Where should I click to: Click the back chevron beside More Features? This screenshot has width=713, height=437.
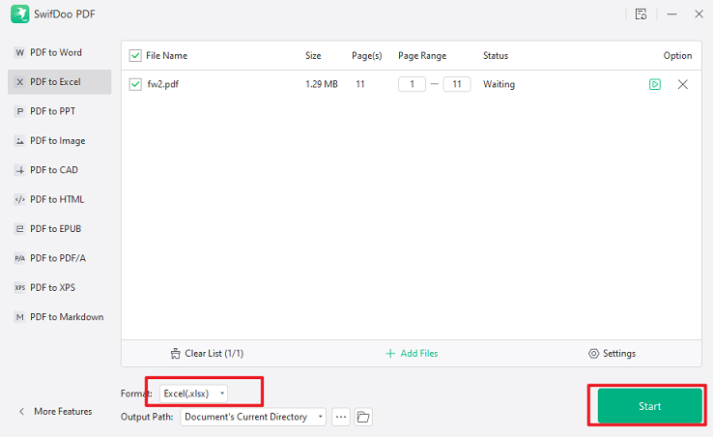coord(21,412)
